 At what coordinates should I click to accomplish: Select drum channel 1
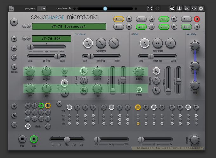(x=119, y=19)
